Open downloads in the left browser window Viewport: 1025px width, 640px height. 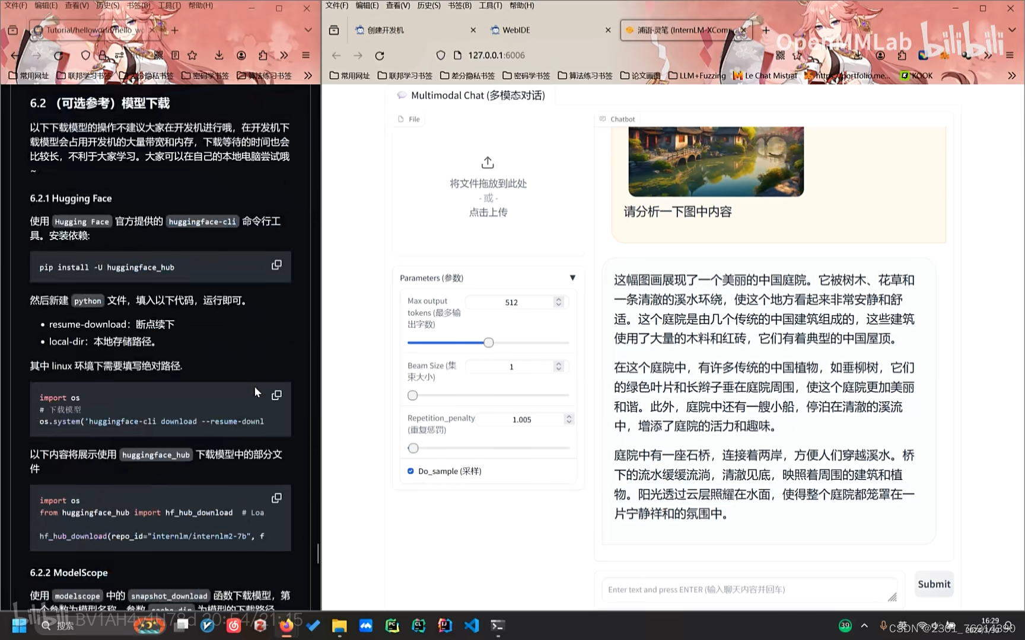(x=219, y=55)
